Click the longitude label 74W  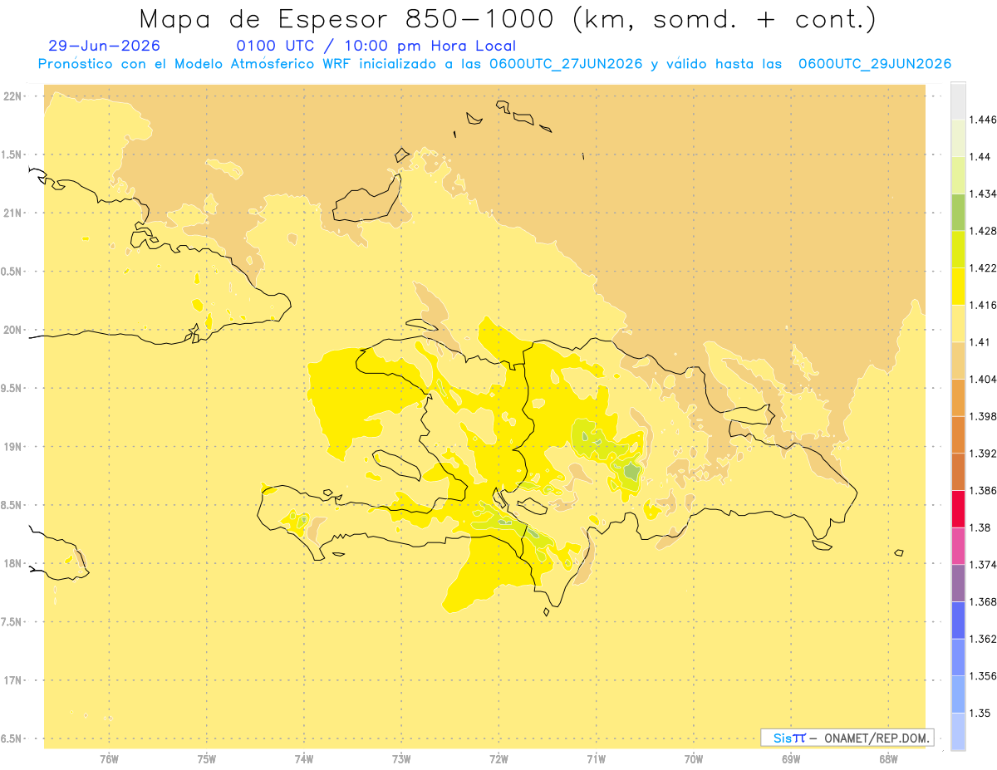click(304, 759)
